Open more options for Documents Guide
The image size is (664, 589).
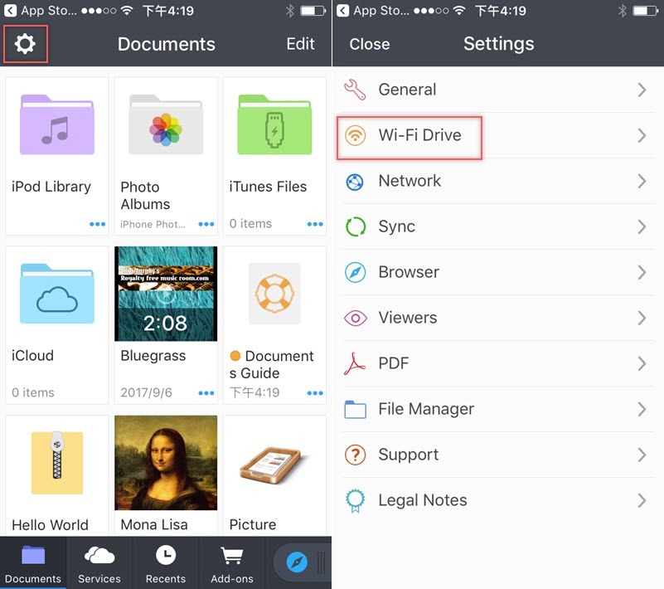315,393
